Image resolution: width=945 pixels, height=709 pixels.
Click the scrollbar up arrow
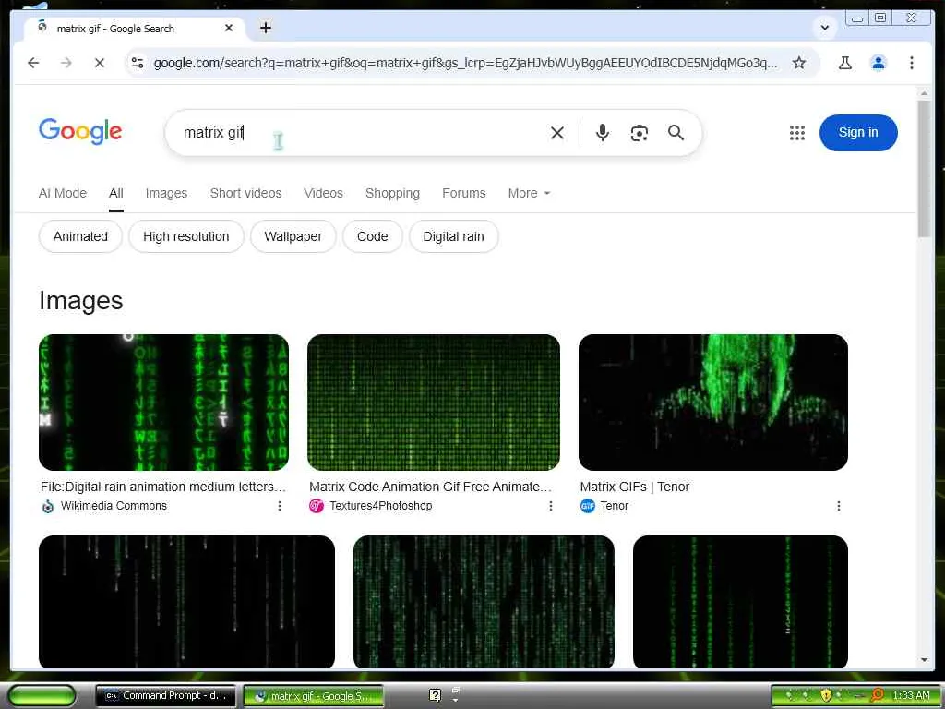coord(924,93)
